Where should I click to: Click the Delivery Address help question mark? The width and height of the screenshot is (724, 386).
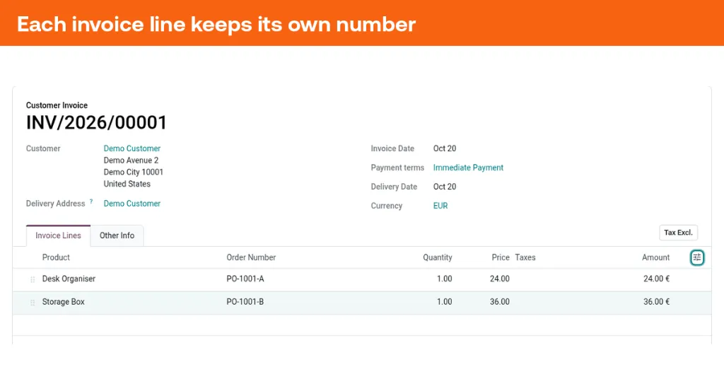(91, 201)
